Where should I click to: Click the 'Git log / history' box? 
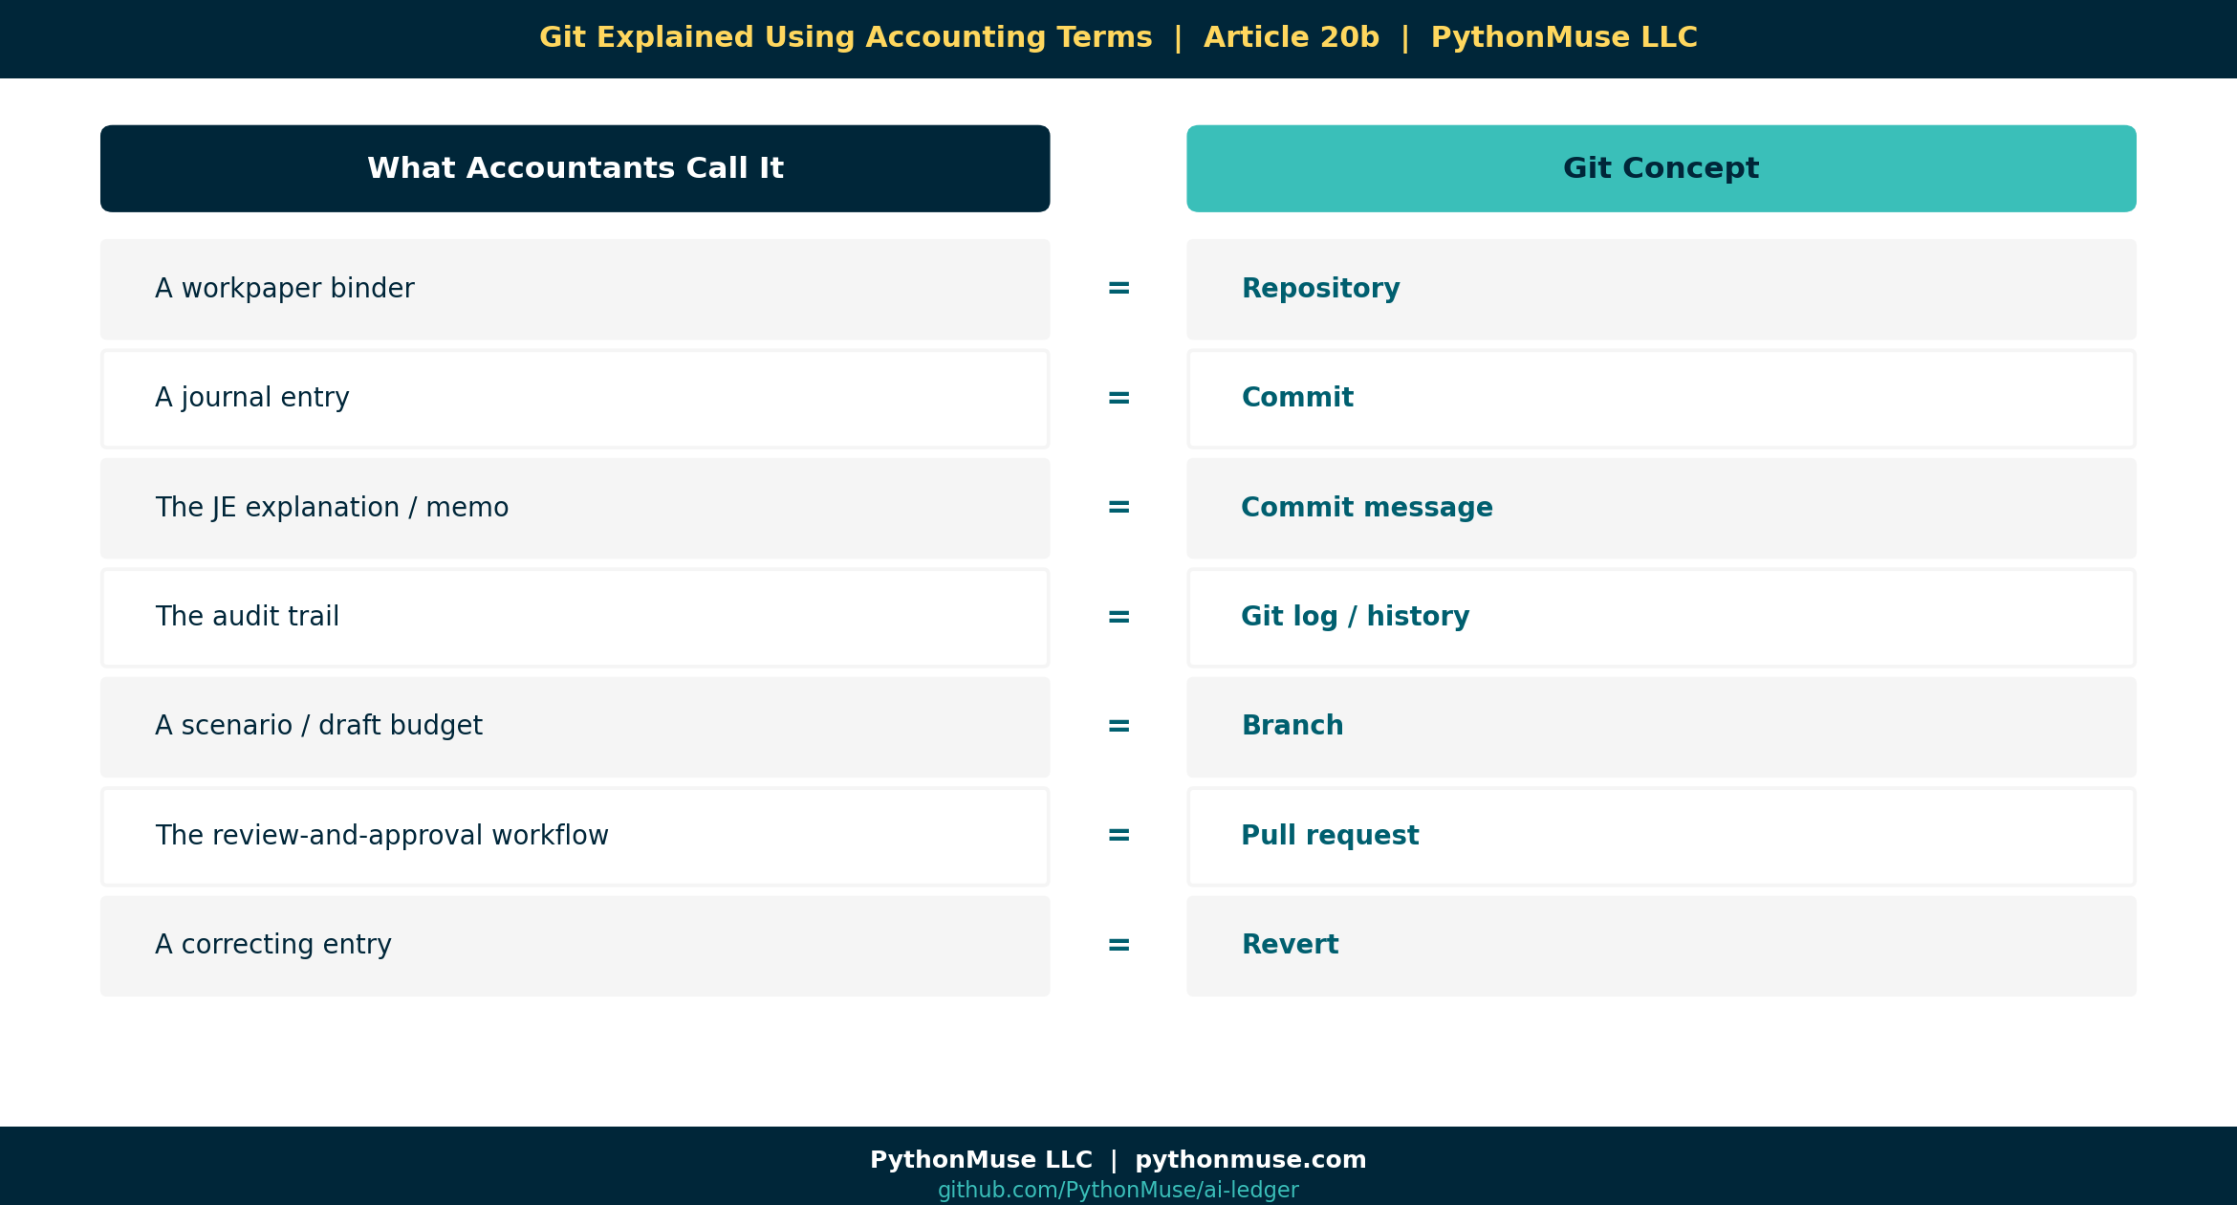pos(1661,618)
